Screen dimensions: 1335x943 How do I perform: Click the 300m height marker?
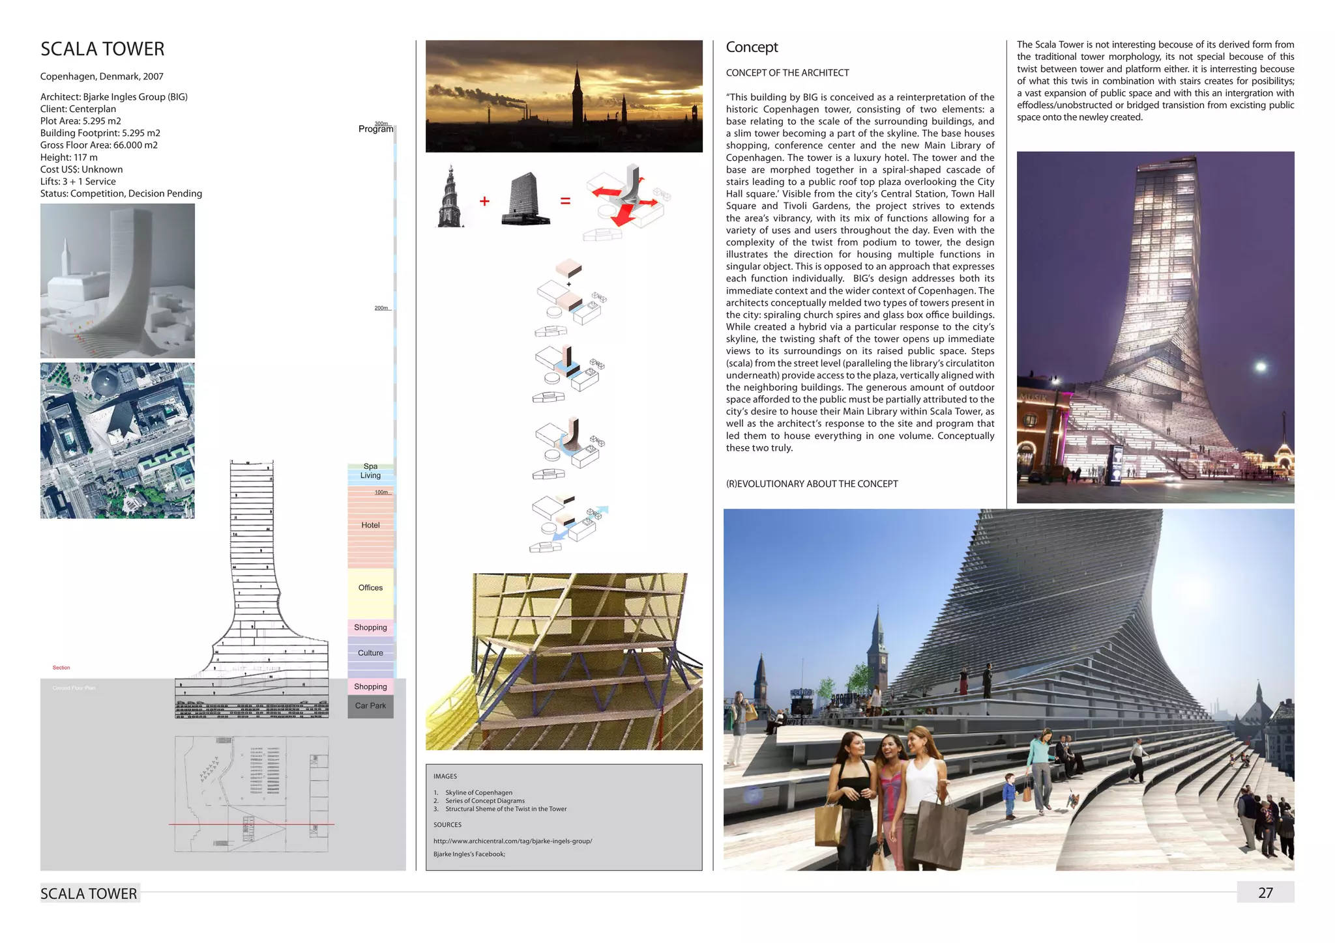pyautogui.click(x=381, y=123)
